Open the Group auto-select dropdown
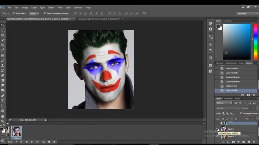The width and height of the screenshot is (259, 145). coord(34,13)
